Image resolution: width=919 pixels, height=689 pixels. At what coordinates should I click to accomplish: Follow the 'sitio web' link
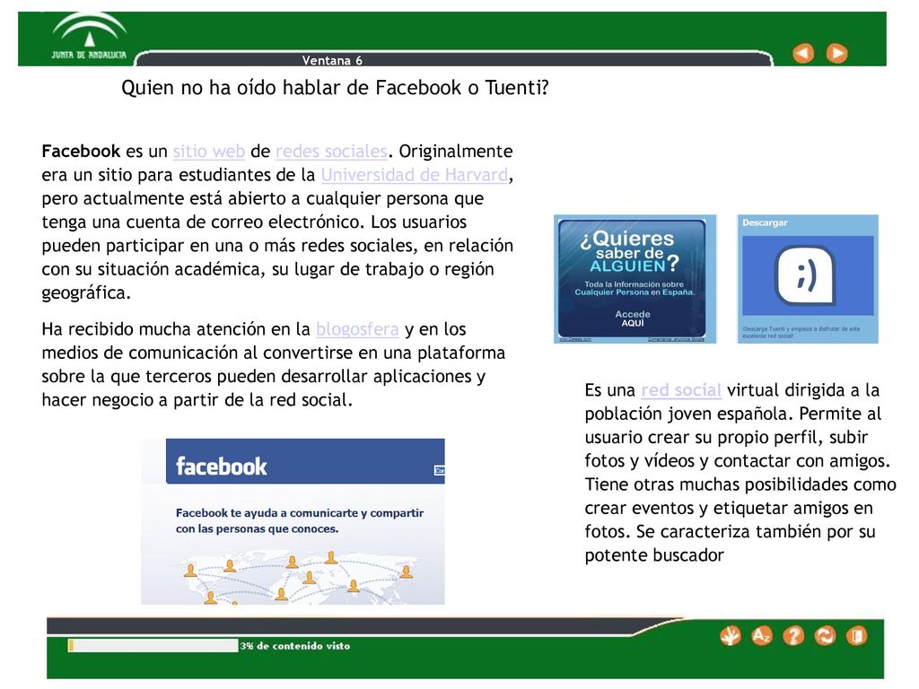[208, 151]
